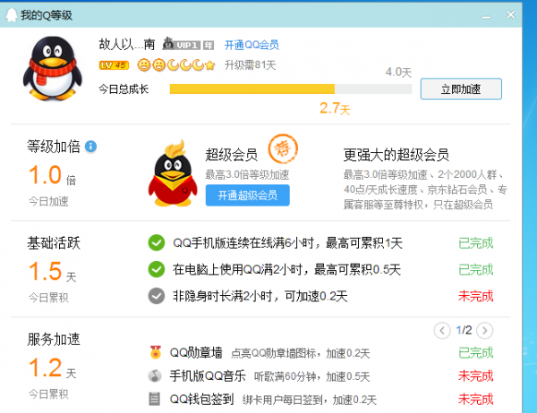Click the 1.2 天 服务加速 value
Image resolution: width=537 pixels, height=413 pixels.
(53, 367)
